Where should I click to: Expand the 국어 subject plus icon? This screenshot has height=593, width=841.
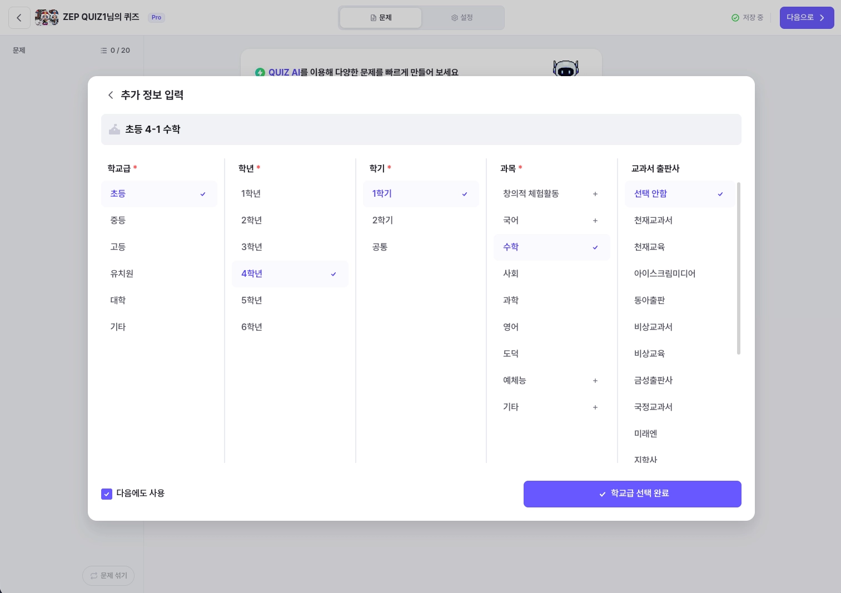click(595, 221)
